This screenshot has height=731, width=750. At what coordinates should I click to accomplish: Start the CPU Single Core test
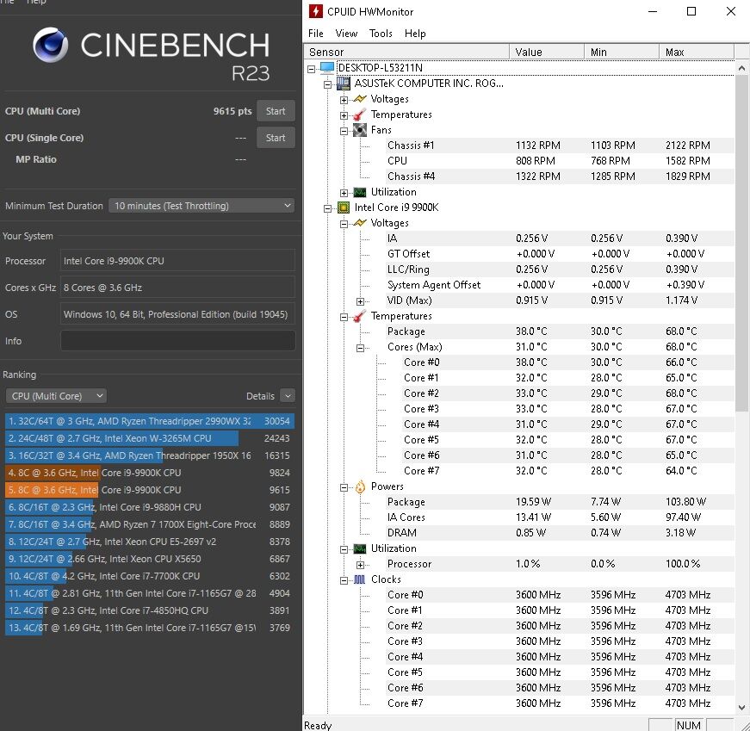(276, 138)
